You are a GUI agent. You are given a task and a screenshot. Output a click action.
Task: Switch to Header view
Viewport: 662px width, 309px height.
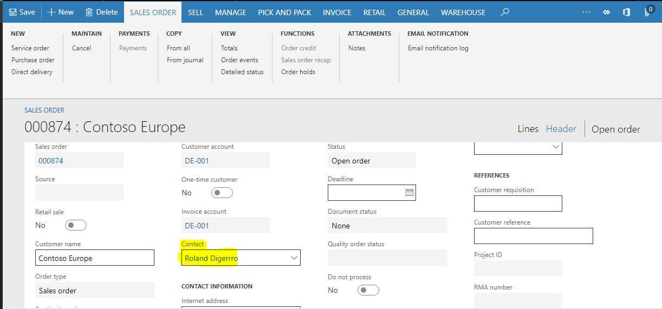561,129
